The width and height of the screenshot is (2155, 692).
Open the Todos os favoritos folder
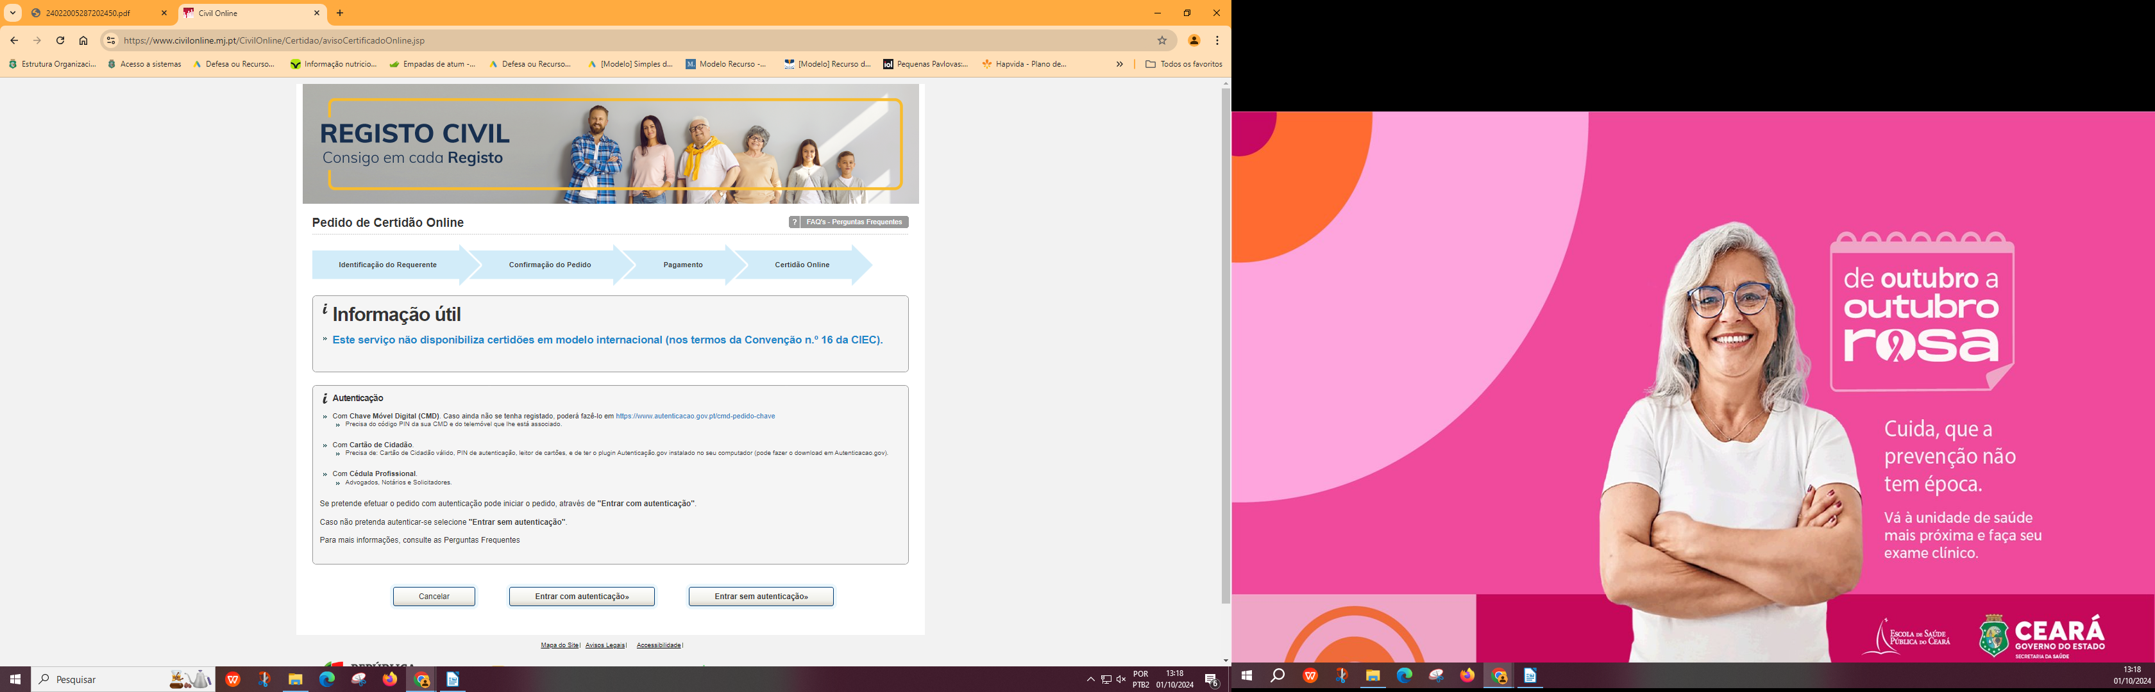[1183, 63]
